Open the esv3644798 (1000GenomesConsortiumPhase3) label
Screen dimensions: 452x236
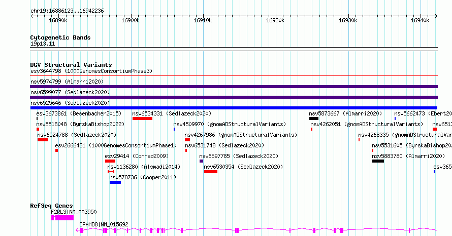coord(91,71)
